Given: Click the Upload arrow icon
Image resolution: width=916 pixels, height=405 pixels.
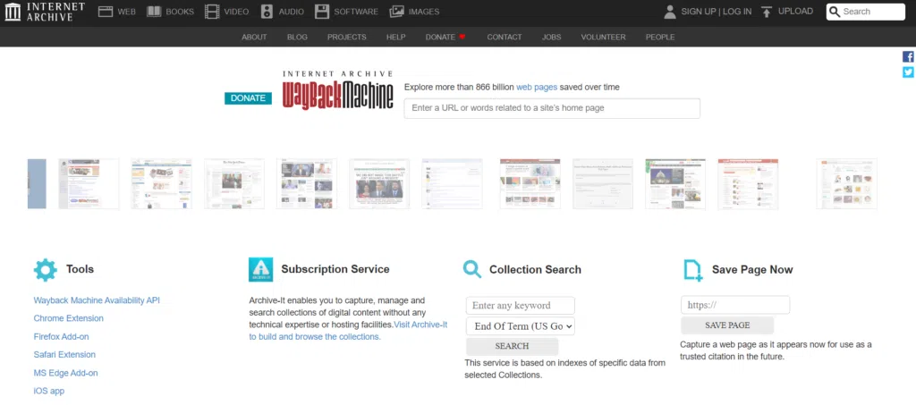Looking at the screenshot, I should pyautogui.click(x=767, y=12).
